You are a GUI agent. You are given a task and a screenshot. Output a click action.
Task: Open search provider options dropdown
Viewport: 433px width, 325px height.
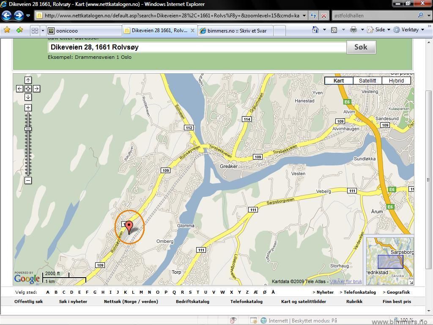(x=429, y=16)
